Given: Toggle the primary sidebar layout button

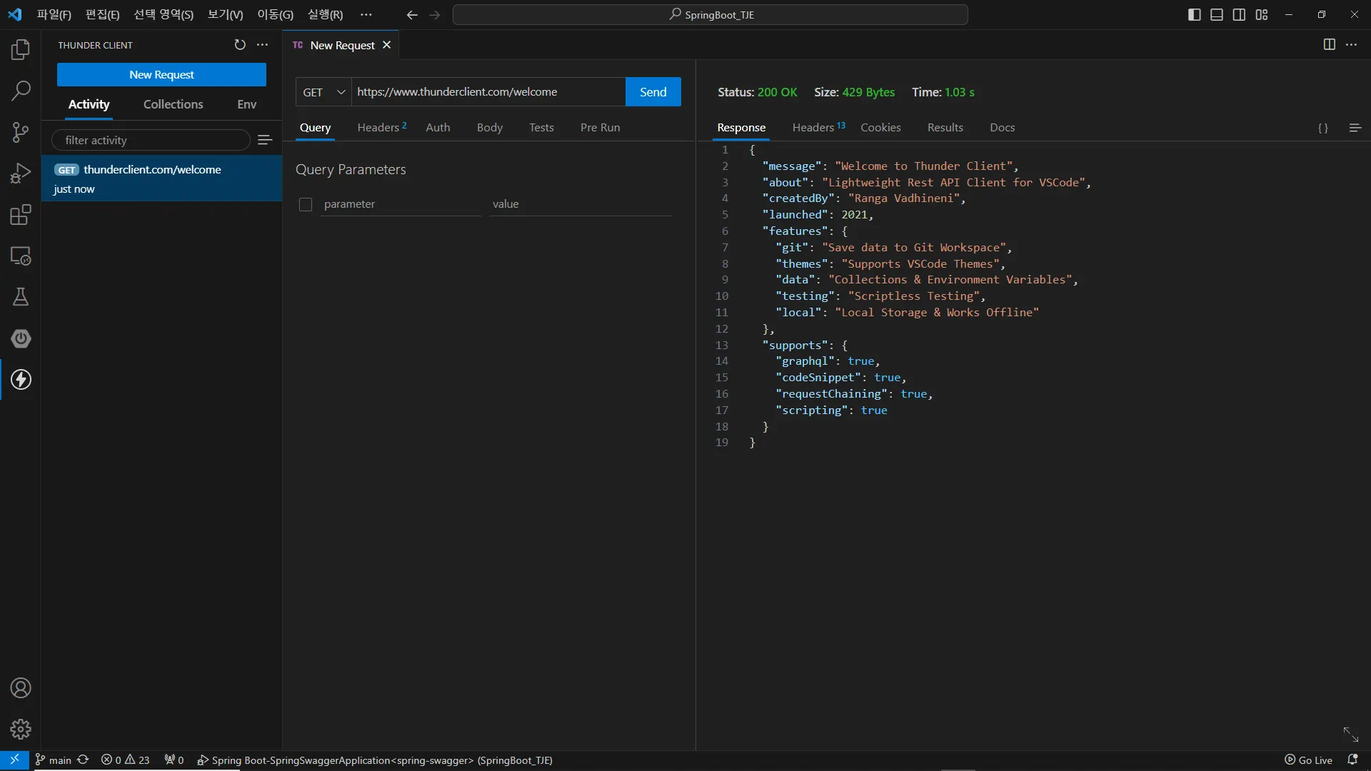Looking at the screenshot, I should coord(1194,14).
